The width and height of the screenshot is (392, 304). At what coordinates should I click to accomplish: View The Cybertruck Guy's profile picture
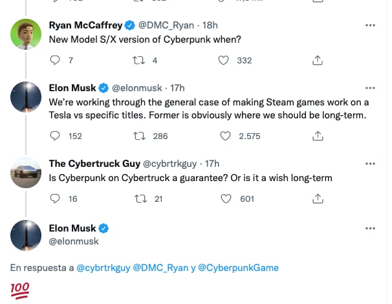click(x=27, y=173)
